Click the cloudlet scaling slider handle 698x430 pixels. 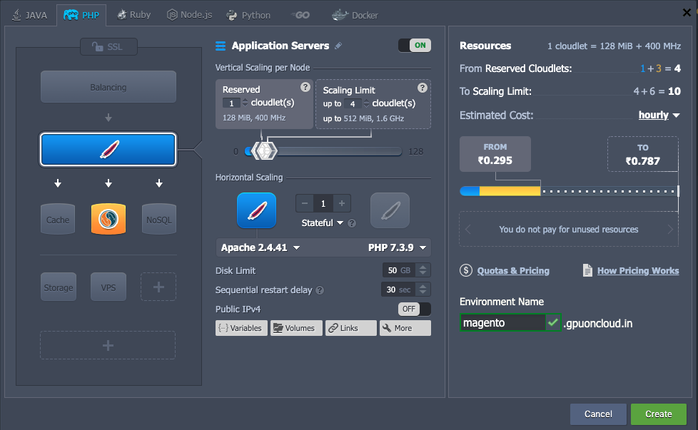(x=265, y=151)
